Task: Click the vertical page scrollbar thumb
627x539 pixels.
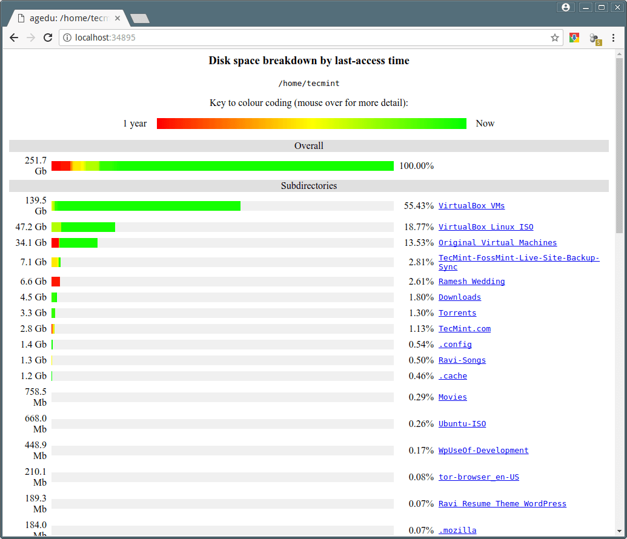Action: (x=619, y=145)
